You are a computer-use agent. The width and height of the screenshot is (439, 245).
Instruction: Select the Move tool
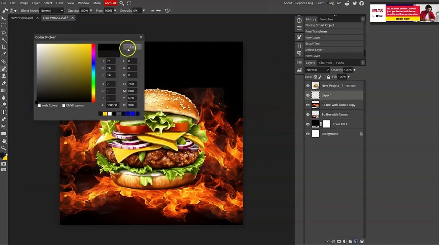[4, 18]
